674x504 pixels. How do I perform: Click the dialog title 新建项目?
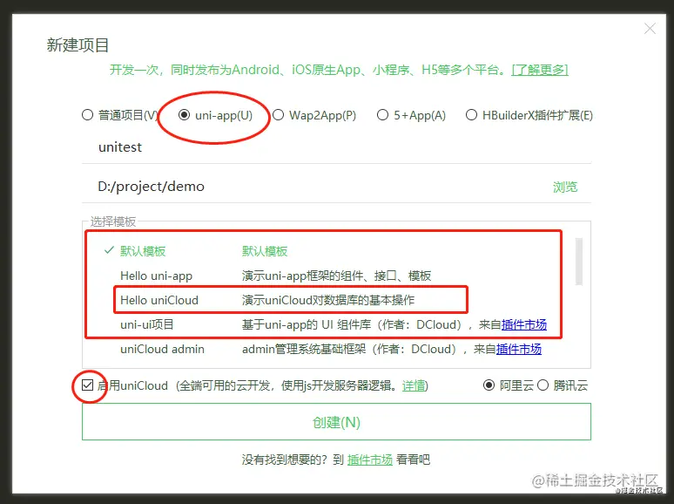(78, 44)
